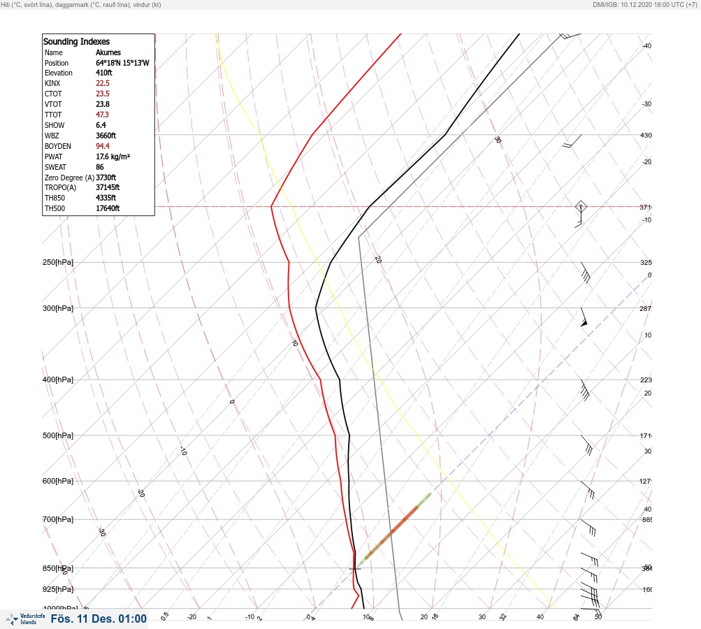Click the PWAT value 17.6 kg/m²
Screen dimensions: 701x629
(113, 157)
